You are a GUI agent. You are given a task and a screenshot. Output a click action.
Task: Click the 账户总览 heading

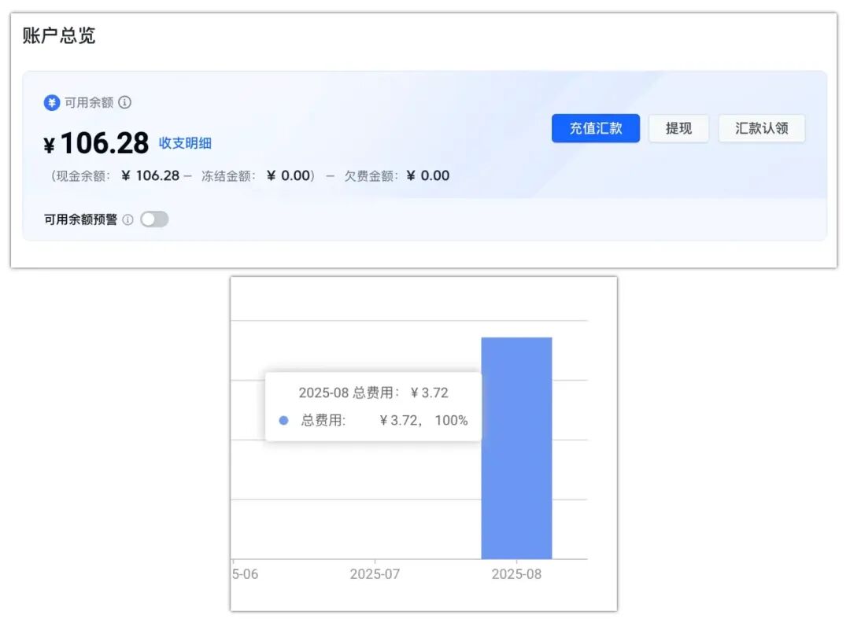[x=59, y=36]
